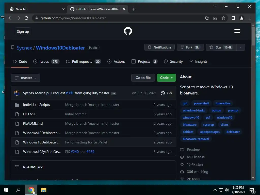Viewport: 260px width, 195px height.
Task: Click Go to file button
Action: [x=143, y=78]
